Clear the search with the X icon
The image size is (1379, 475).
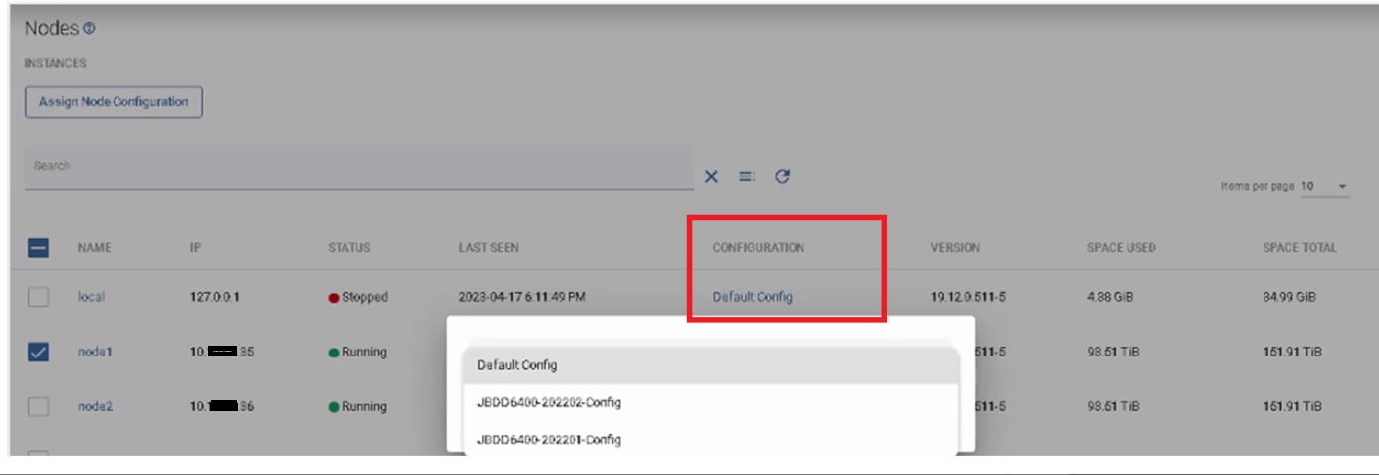click(711, 176)
